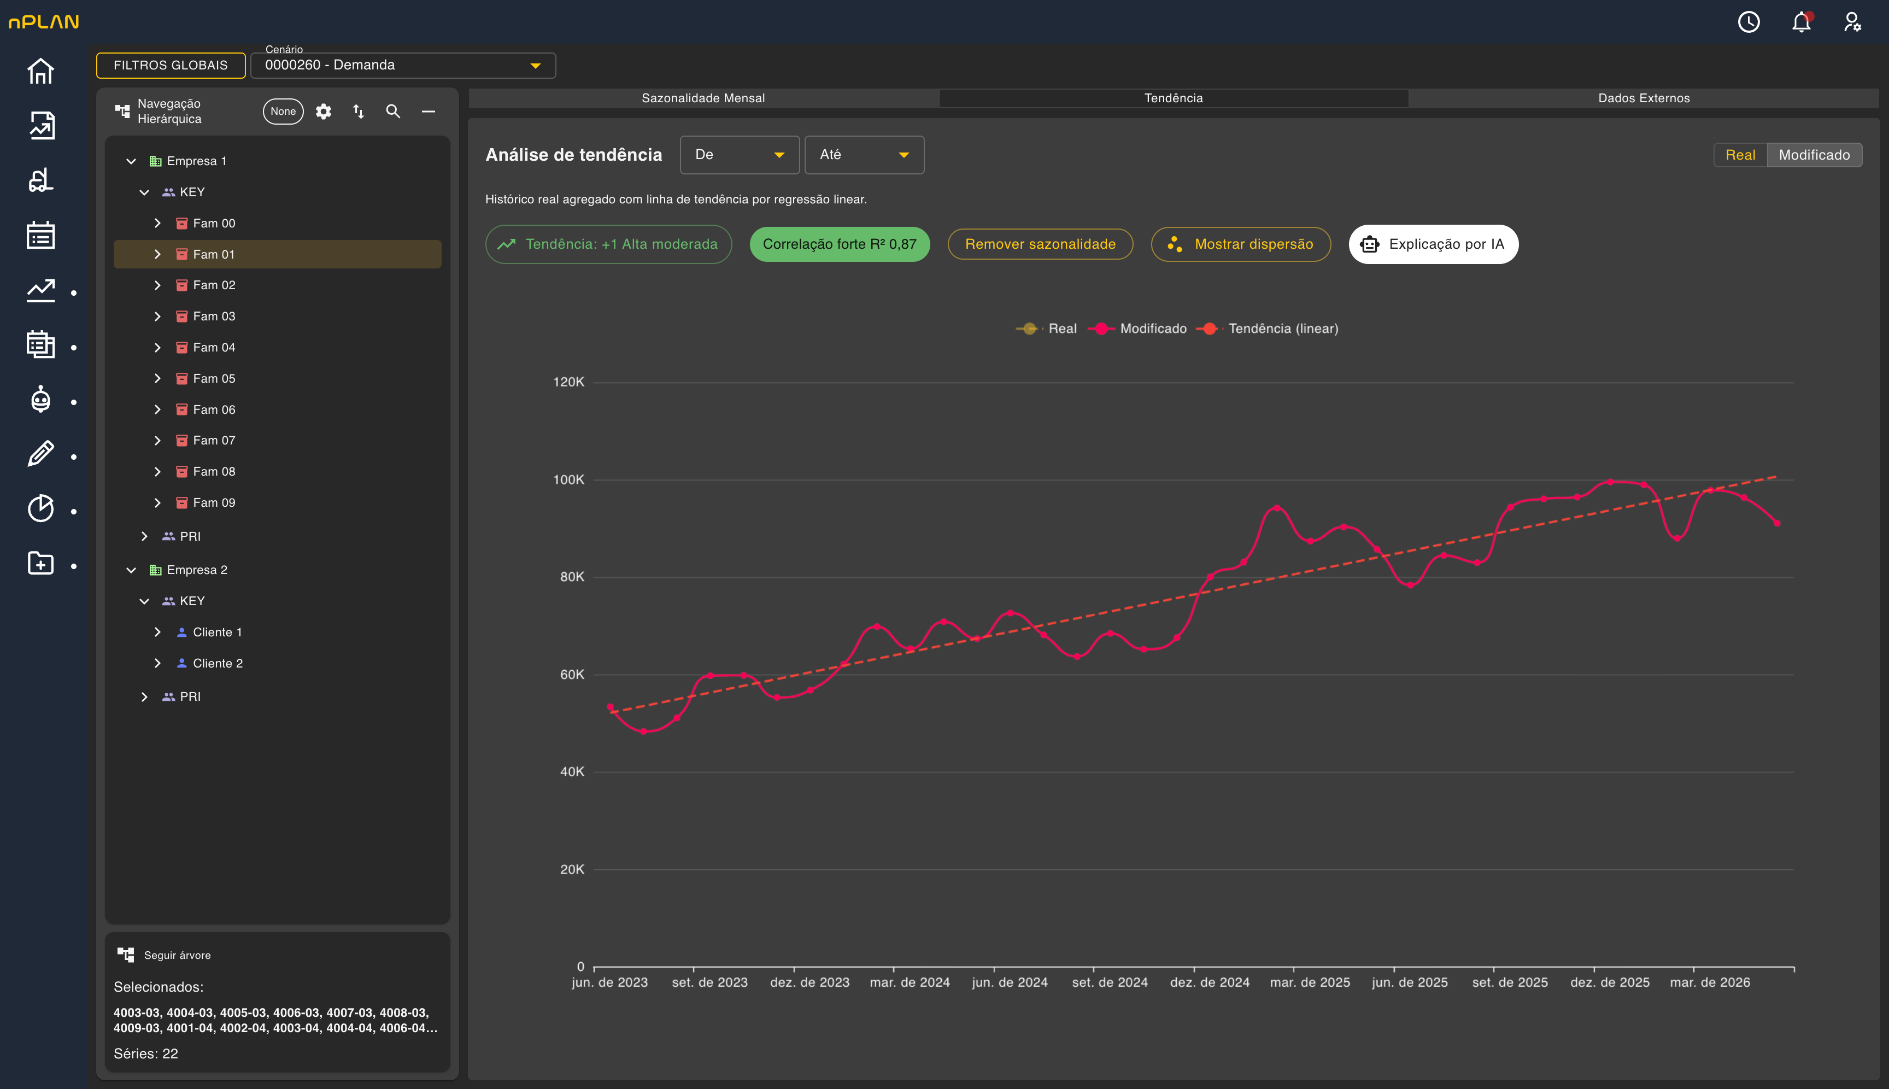Open the robot icon in the sidebar
The image size is (1889, 1089).
[40, 400]
